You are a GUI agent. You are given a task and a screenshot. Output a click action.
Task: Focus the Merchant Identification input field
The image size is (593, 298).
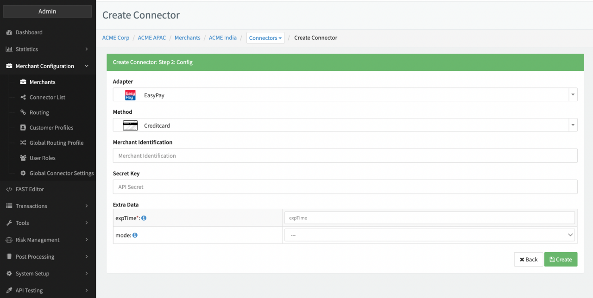point(345,156)
